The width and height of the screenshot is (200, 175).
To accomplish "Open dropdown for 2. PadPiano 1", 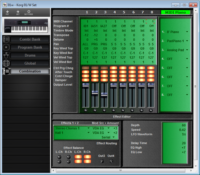I will point(187,41).
